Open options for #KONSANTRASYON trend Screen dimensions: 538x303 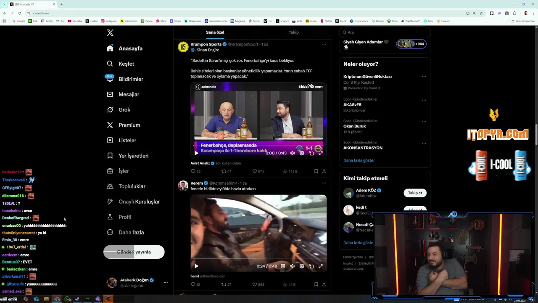[424, 143]
